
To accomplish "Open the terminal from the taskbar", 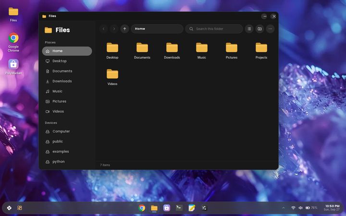I will [179, 208].
